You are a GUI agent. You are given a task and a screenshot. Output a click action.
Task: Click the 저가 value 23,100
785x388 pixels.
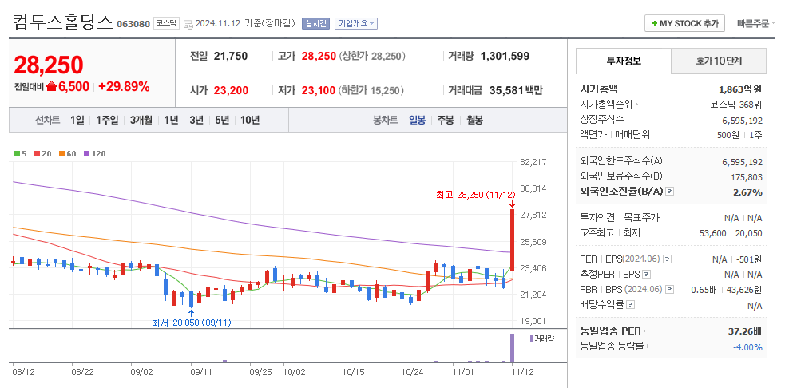pyautogui.click(x=319, y=91)
